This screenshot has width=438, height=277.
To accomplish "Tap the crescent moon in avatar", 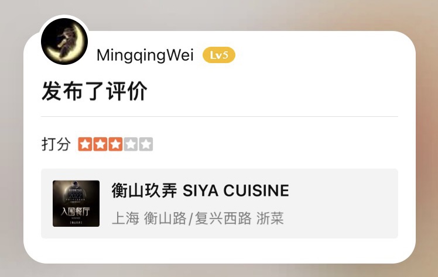I will tap(64, 42).
